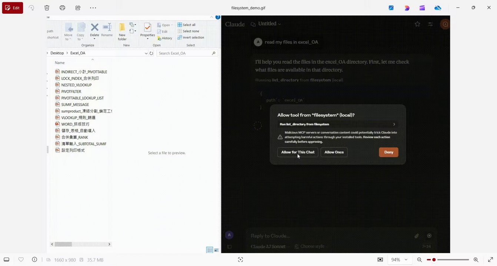Click Select all in the ribbon

click(x=186, y=25)
